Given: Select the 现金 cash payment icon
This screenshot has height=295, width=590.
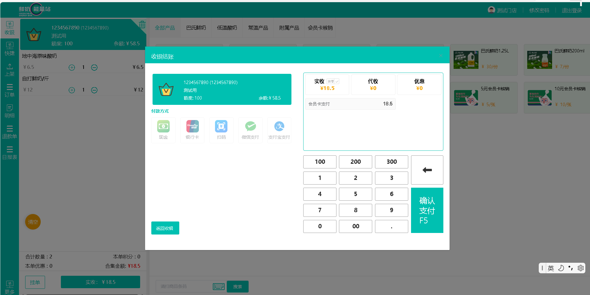Looking at the screenshot, I should (163, 130).
